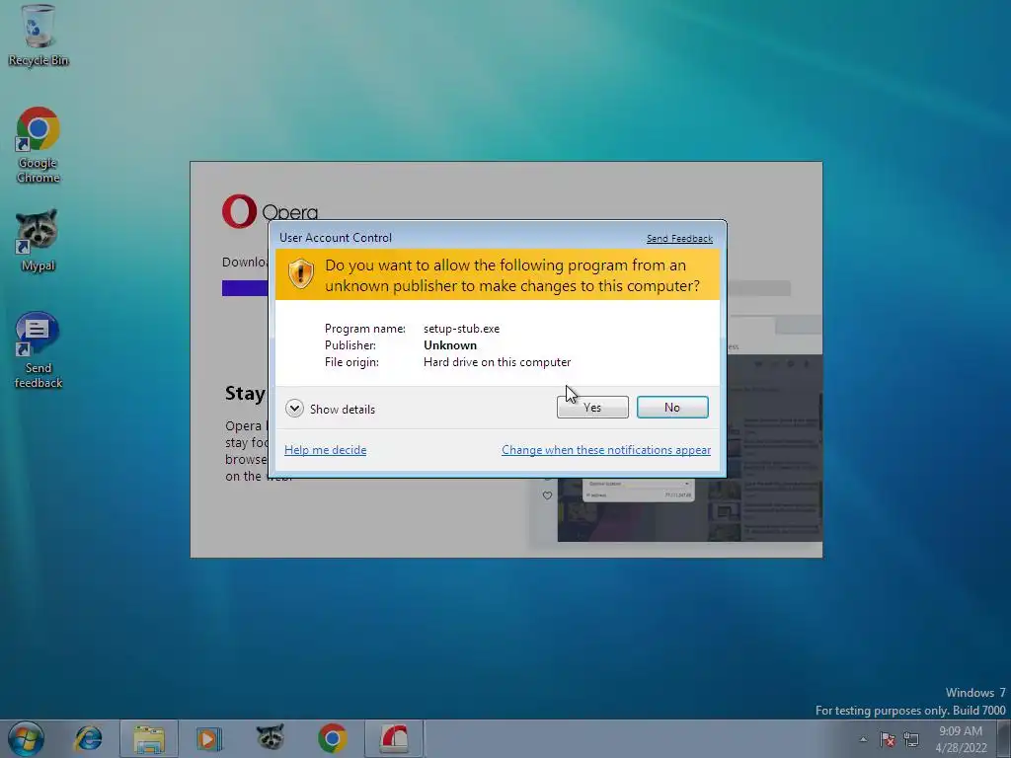Open Google Chrome on taskbar
The height and width of the screenshot is (758, 1011).
point(332,738)
